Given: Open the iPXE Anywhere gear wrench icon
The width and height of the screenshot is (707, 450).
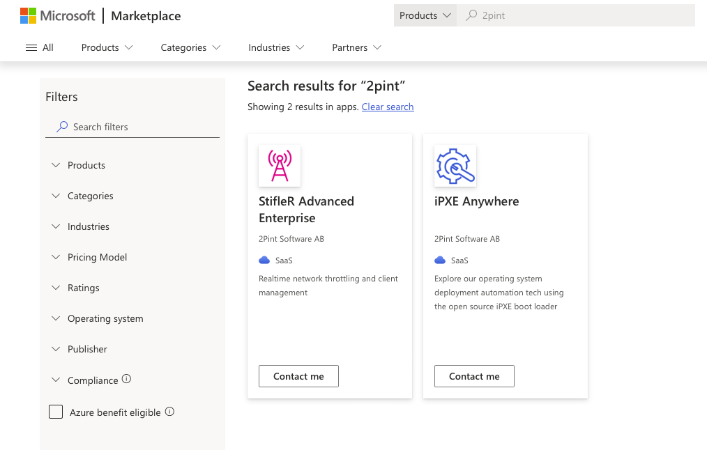Looking at the screenshot, I should (x=455, y=166).
